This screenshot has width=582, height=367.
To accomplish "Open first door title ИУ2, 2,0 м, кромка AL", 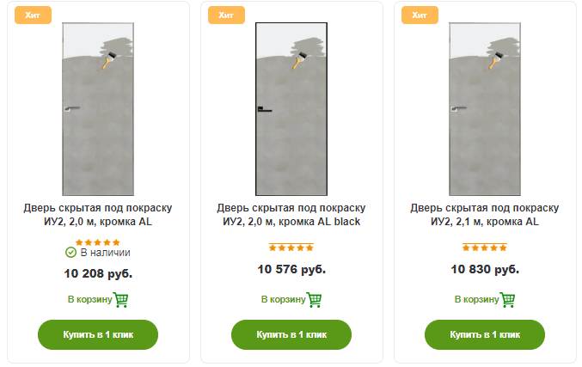I will point(98,215).
